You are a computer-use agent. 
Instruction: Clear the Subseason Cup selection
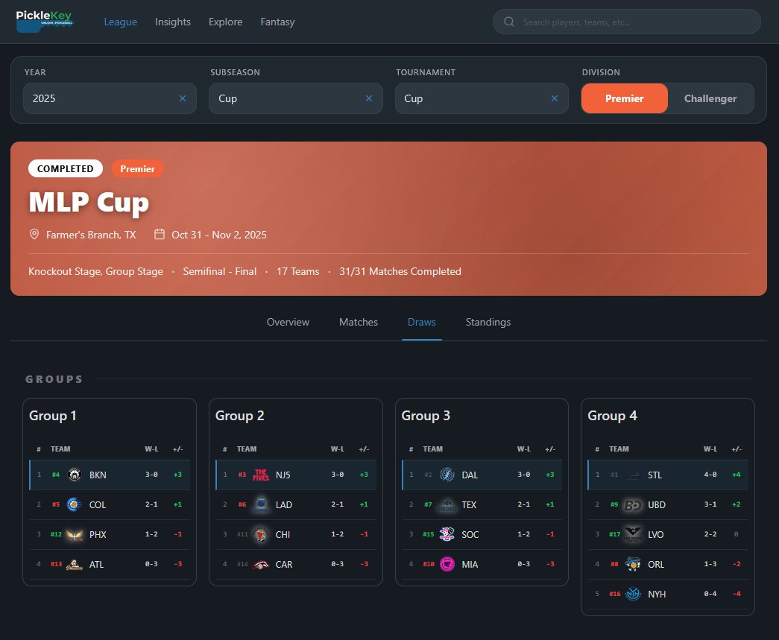pyautogui.click(x=369, y=98)
